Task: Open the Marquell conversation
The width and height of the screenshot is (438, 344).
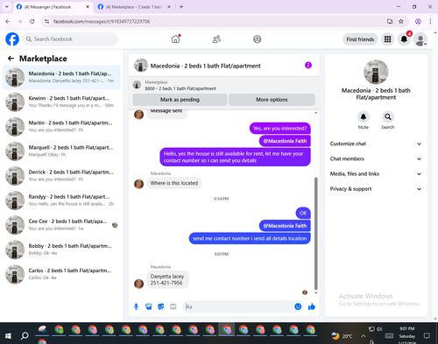Action: coord(61,151)
